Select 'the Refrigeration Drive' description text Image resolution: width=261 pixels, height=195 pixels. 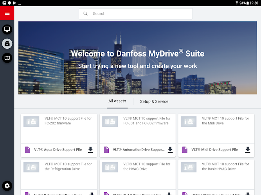click(x=62, y=169)
